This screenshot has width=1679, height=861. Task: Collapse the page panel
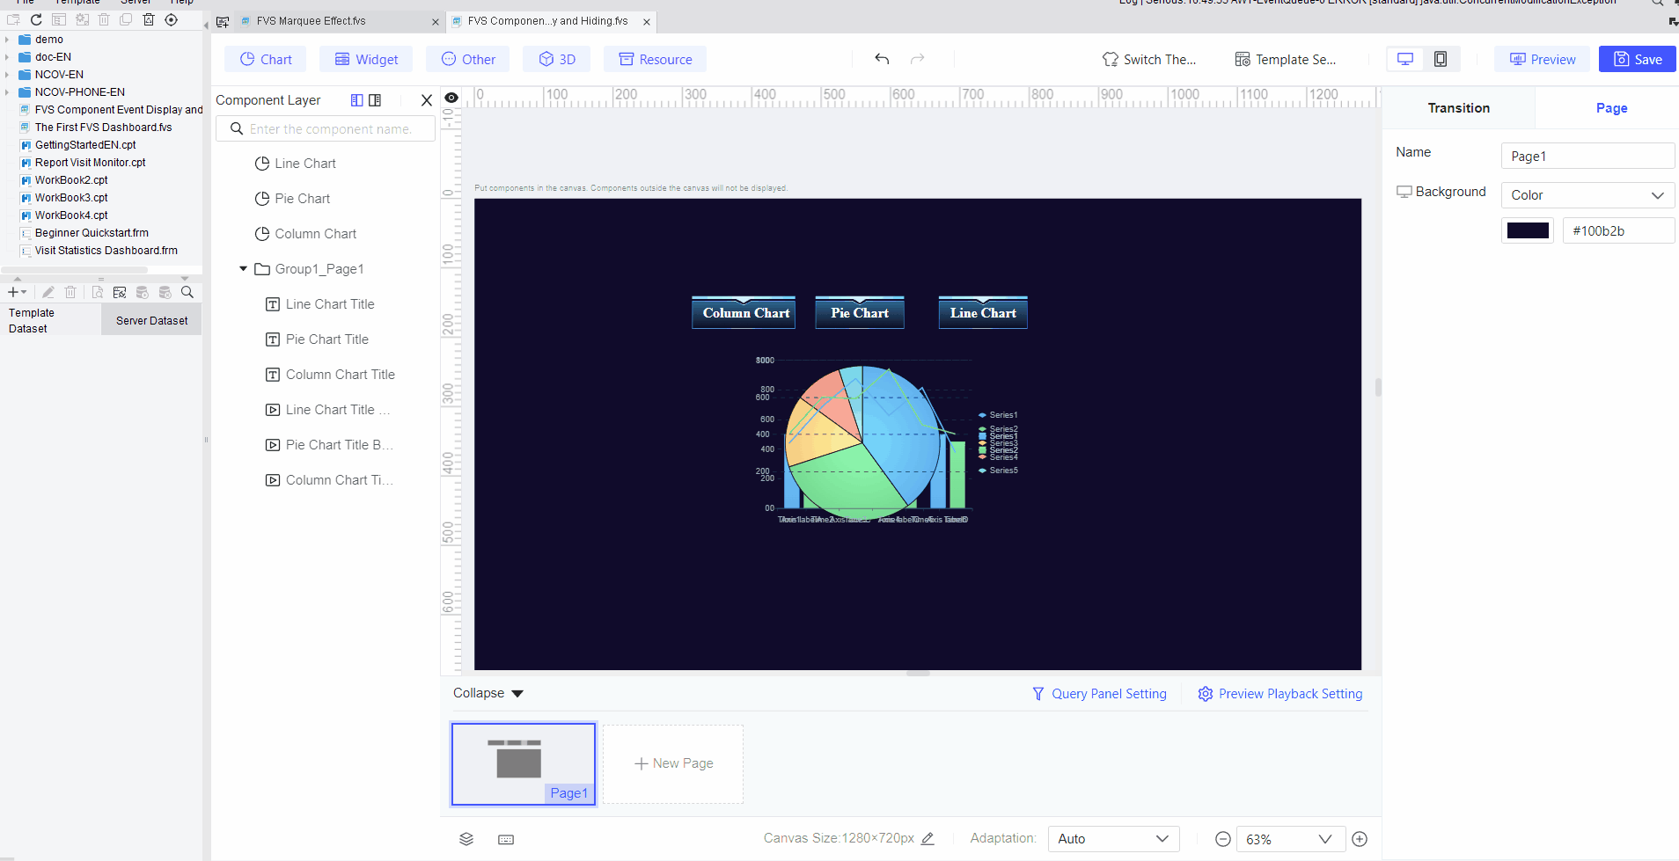click(x=488, y=693)
